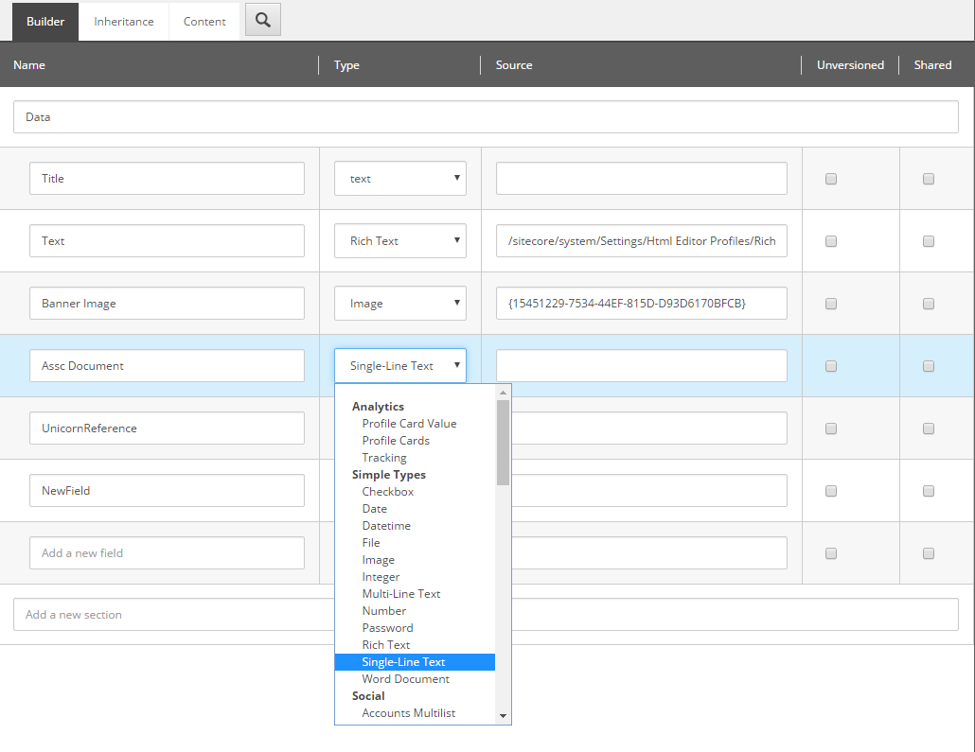Tick Shared checkbox for Title field

[x=929, y=179]
